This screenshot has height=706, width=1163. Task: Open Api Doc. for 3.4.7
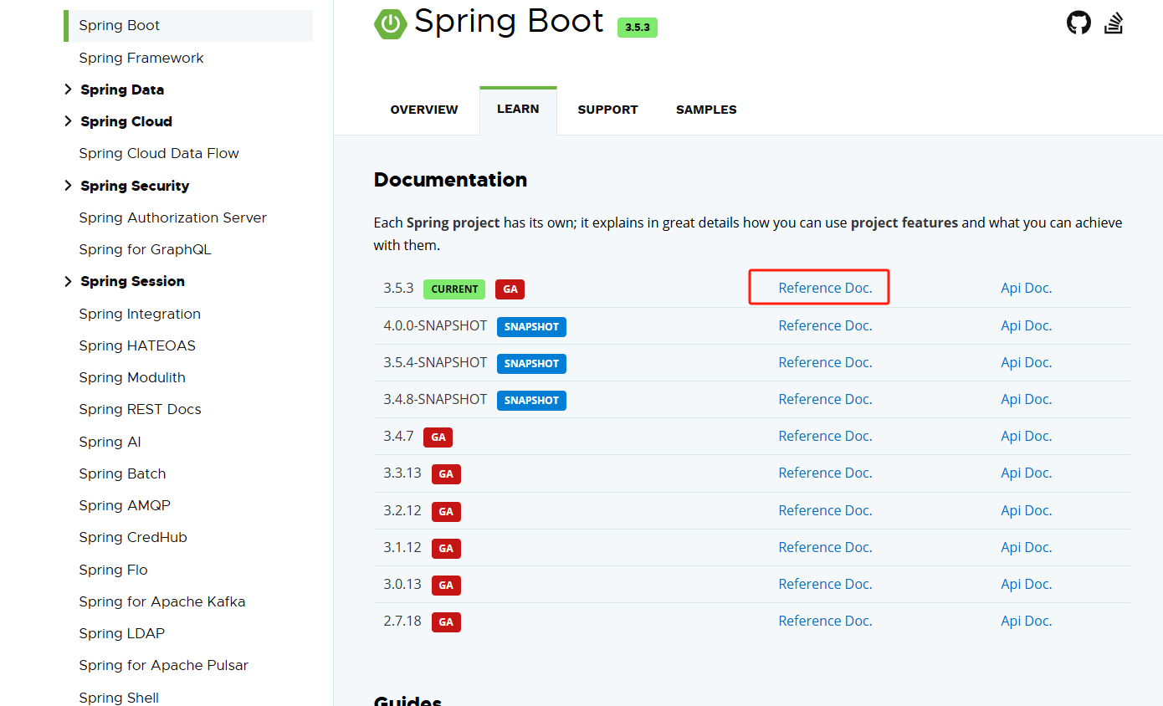[1027, 436]
